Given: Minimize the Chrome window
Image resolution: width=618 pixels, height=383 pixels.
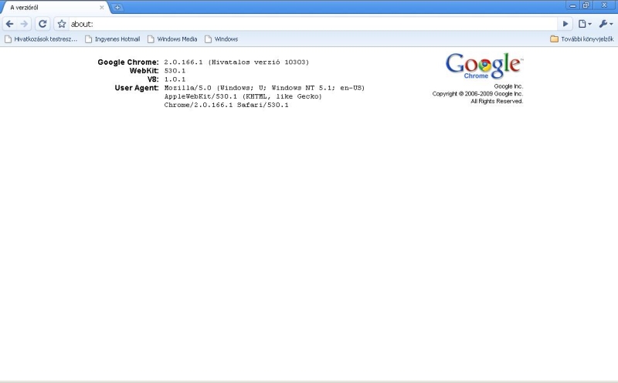Looking at the screenshot, I should coord(572,5).
